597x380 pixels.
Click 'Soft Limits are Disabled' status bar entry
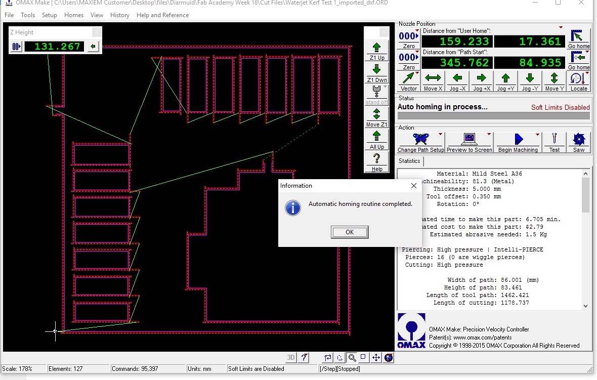point(272,368)
